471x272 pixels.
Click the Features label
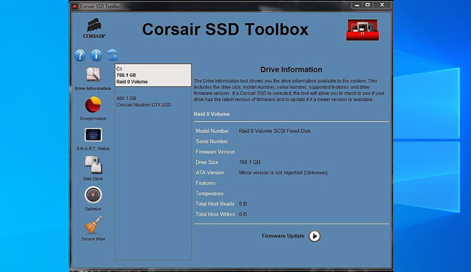206,183
